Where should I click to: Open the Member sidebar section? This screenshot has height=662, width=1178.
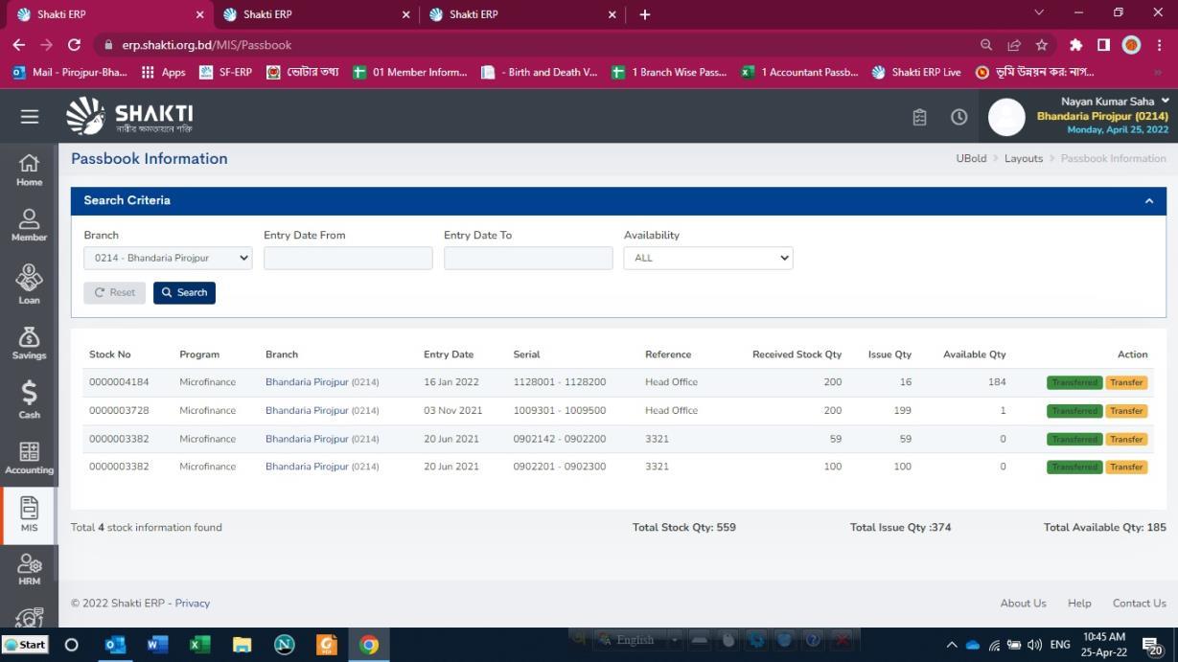point(29,226)
